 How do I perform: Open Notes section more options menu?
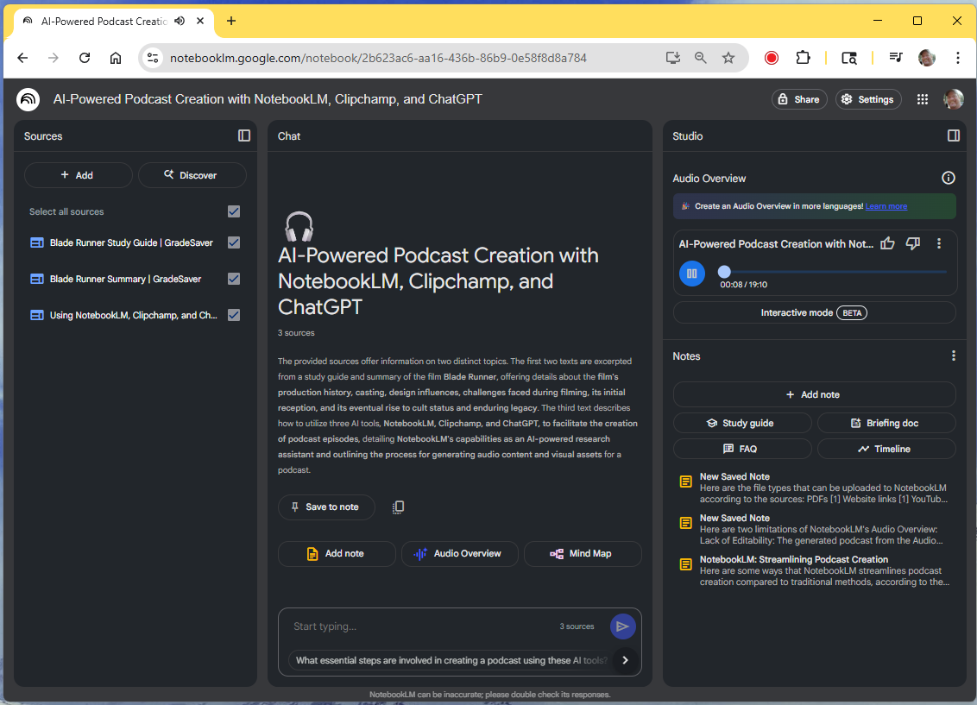tap(953, 356)
